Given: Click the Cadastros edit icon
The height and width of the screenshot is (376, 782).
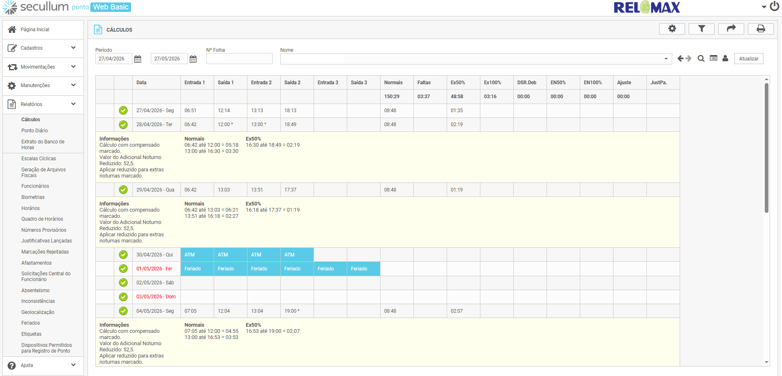Looking at the screenshot, I should coord(12,48).
